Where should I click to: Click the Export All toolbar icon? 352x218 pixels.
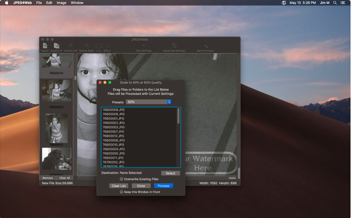coord(56,47)
